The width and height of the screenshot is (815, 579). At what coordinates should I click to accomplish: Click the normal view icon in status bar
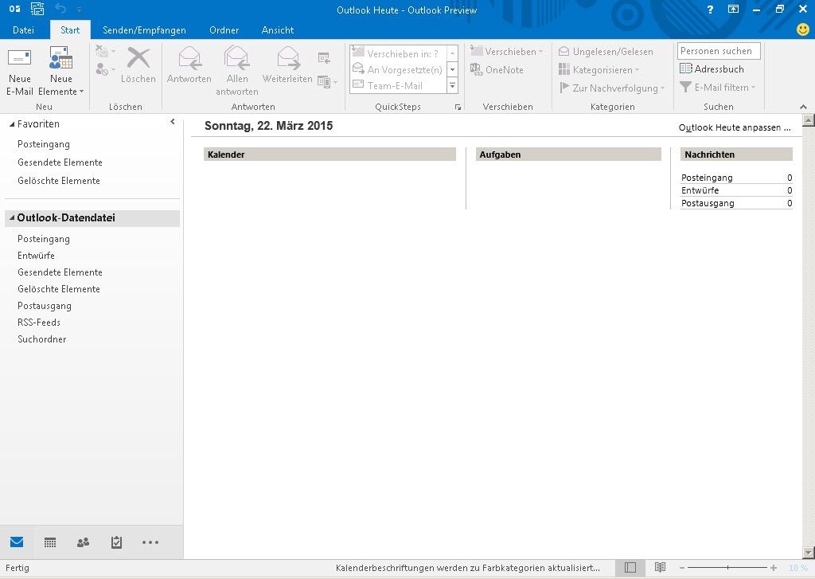point(630,568)
